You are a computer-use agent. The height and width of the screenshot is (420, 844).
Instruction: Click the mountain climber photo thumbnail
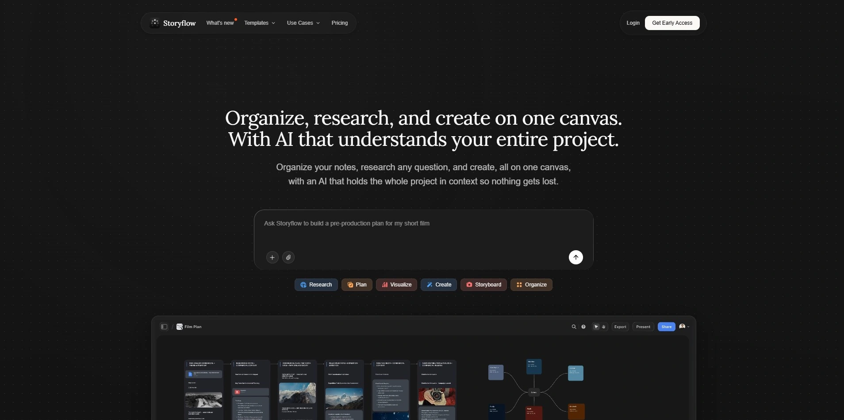[x=203, y=400]
